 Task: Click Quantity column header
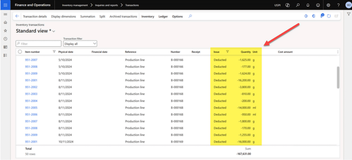pos(246,52)
